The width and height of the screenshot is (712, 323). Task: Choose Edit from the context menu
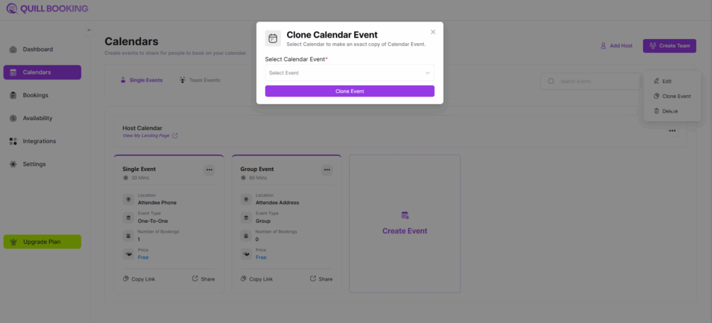tap(666, 81)
